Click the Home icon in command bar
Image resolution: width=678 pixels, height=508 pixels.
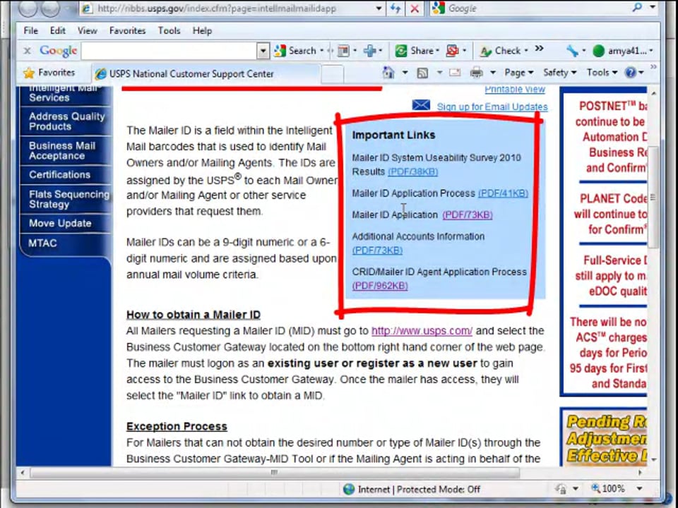(x=388, y=73)
